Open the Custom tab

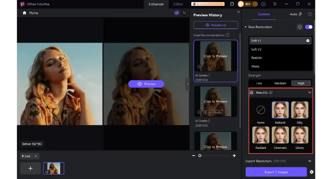pyautogui.click(x=264, y=14)
